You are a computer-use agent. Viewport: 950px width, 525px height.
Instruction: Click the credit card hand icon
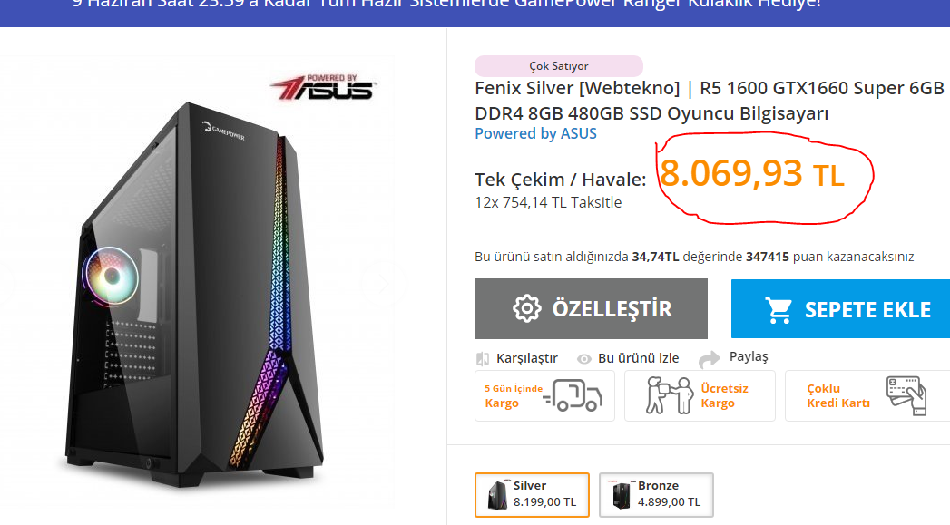pyautogui.click(x=906, y=395)
